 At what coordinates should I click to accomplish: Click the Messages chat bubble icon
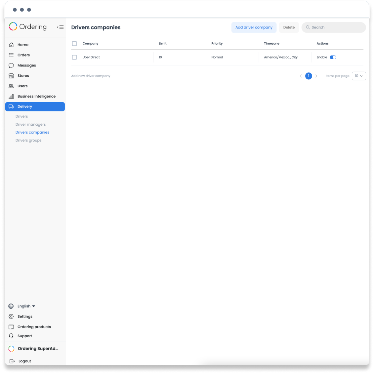tap(11, 65)
